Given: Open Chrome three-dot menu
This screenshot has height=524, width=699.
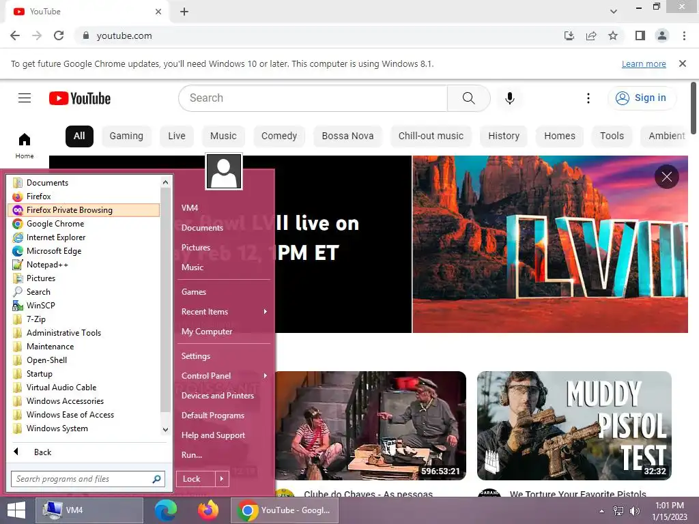Looking at the screenshot, I should (x=684, y=35).
